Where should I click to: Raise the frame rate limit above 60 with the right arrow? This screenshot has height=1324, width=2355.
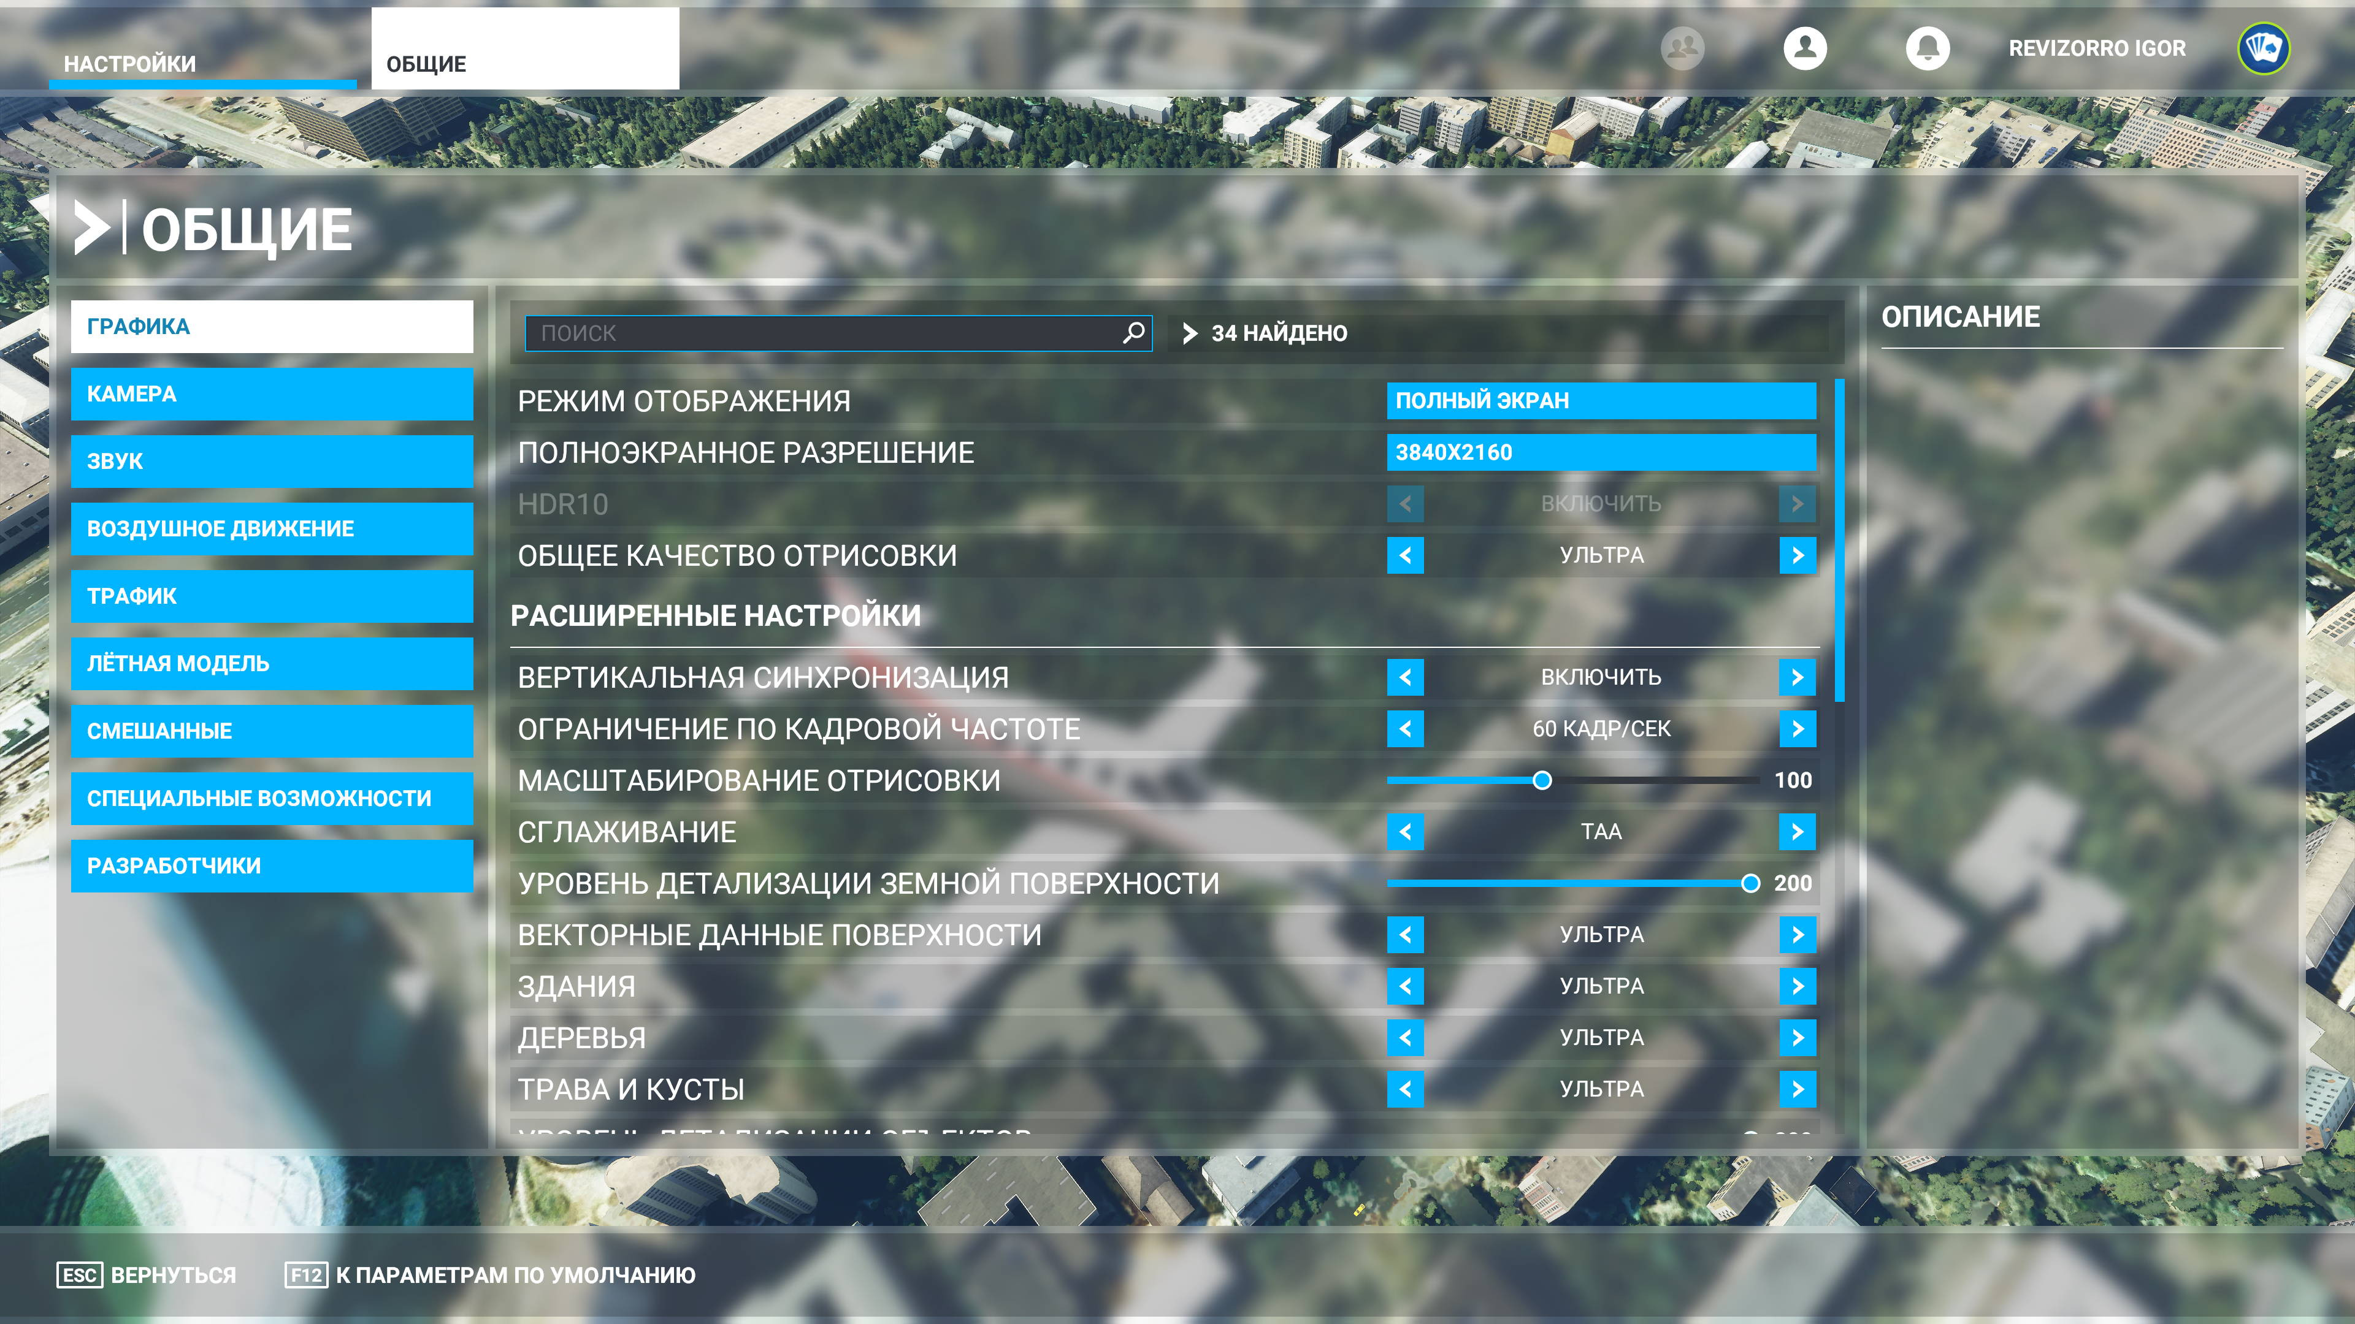click(x=1798, y=728)
